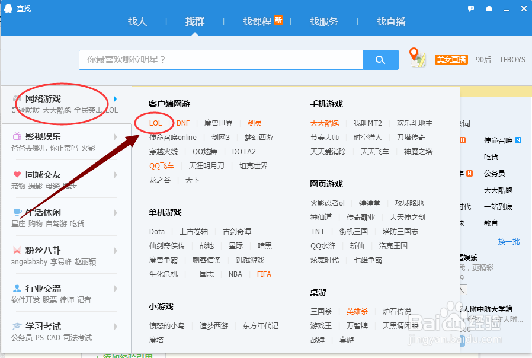Select 愤怒的小鸟 under 小游戏
The height and width of the screenshot is (358, 532).
(167, 326)
